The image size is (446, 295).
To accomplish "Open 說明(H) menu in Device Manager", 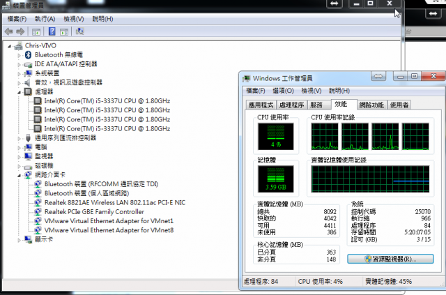I will click(x=102, y=19).
